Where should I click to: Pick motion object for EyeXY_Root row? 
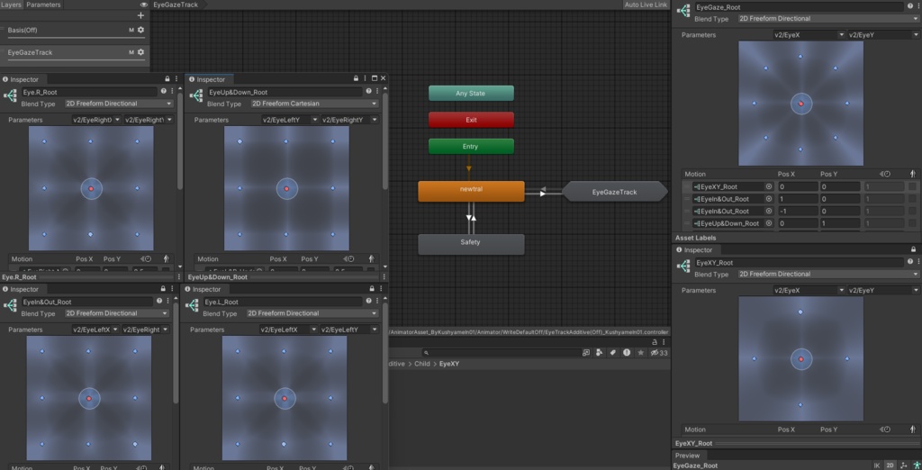769,186
